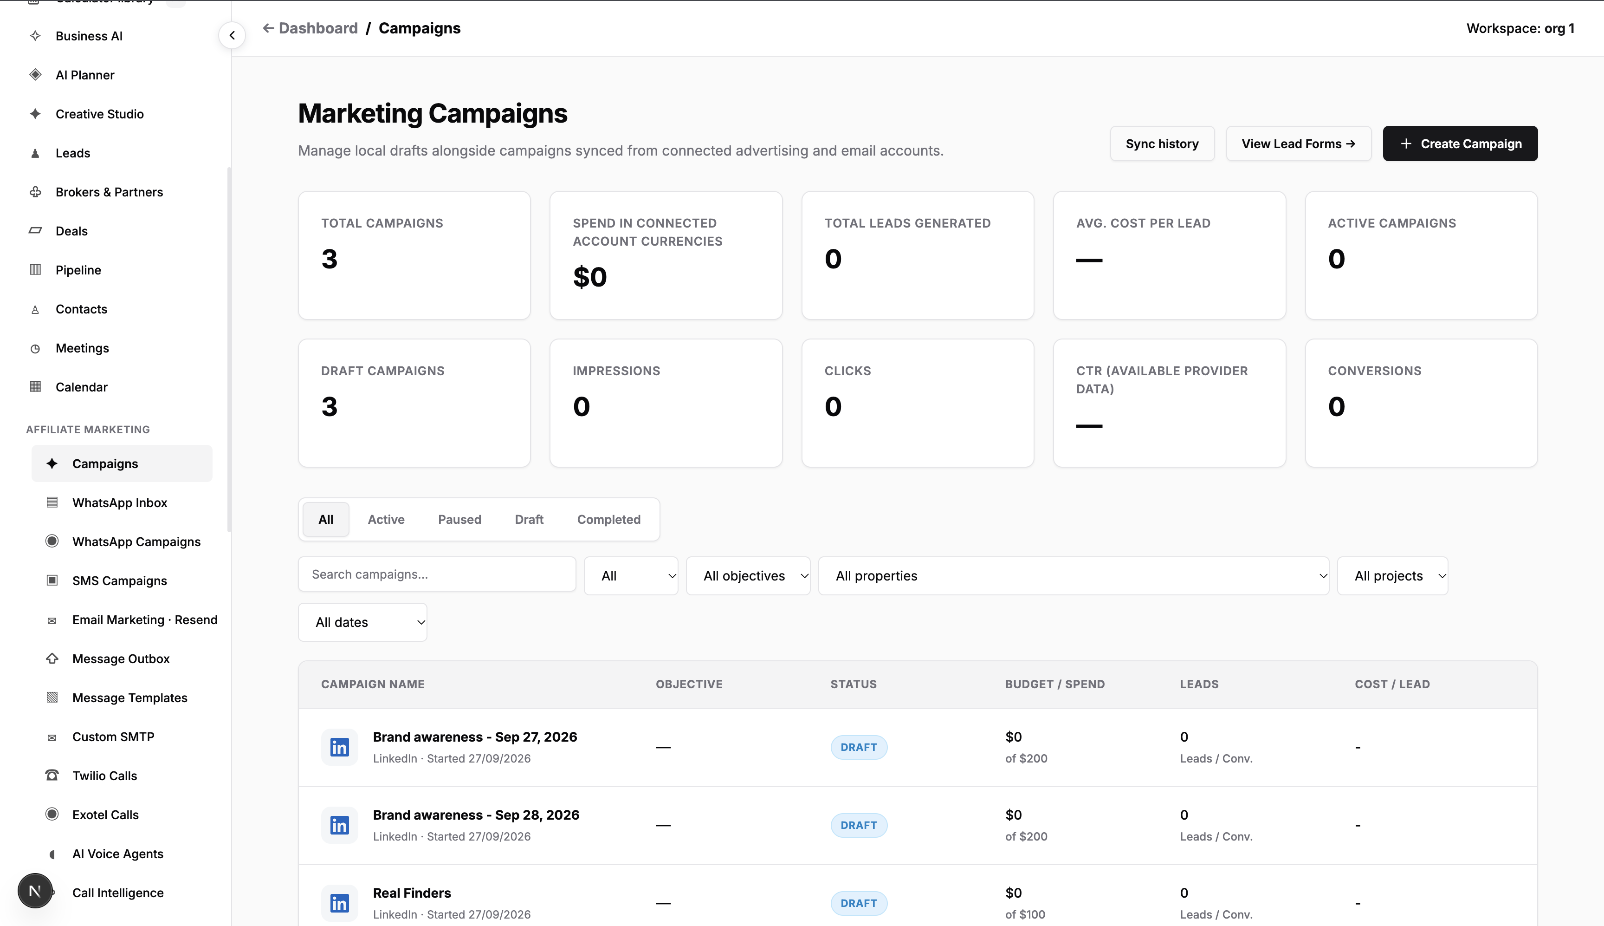
Task: Click the WhatsApp Inbox icon
Action: coord(52,502)
